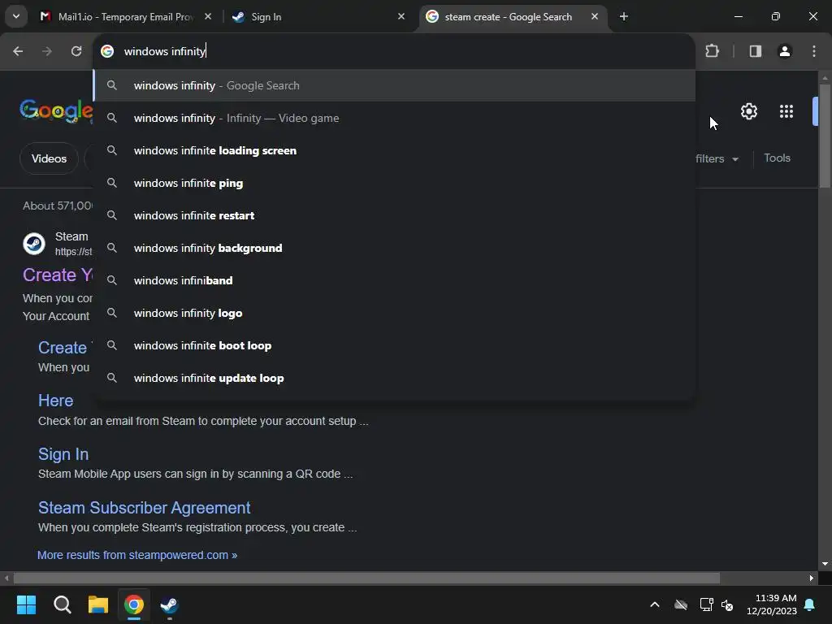Image resolution: width=832 pixels, height=624 pixels.
Task: Choose suggestion windows infinite restart
Action: tap(394, 215)
